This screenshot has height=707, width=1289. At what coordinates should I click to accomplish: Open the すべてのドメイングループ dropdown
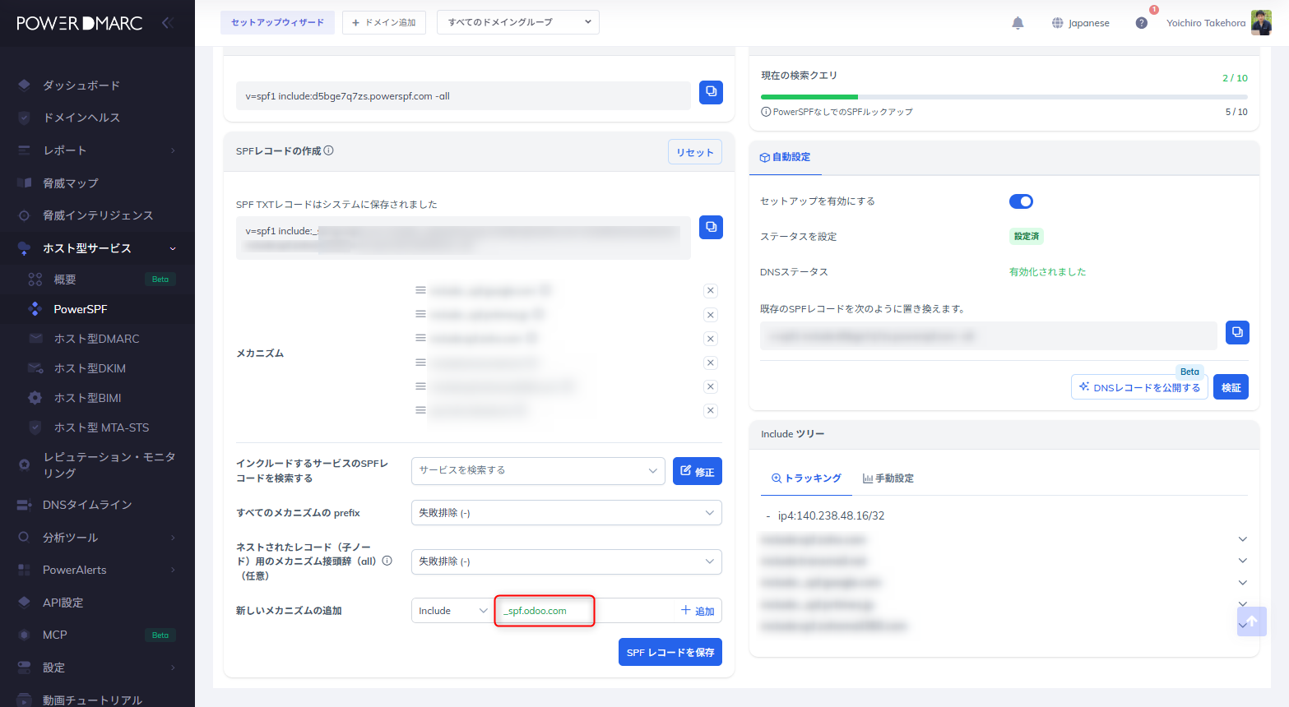tap(518, 22)
